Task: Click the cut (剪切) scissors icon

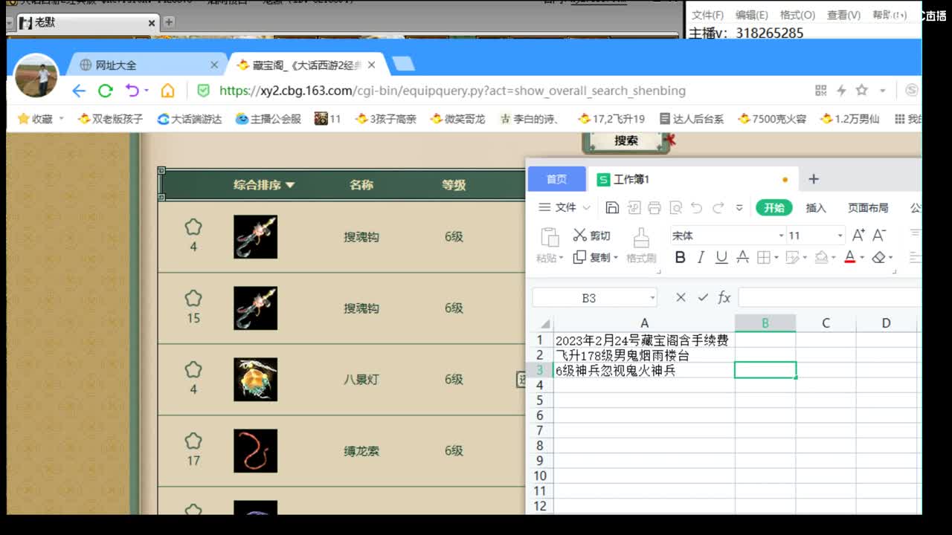Action: point(580,236)
